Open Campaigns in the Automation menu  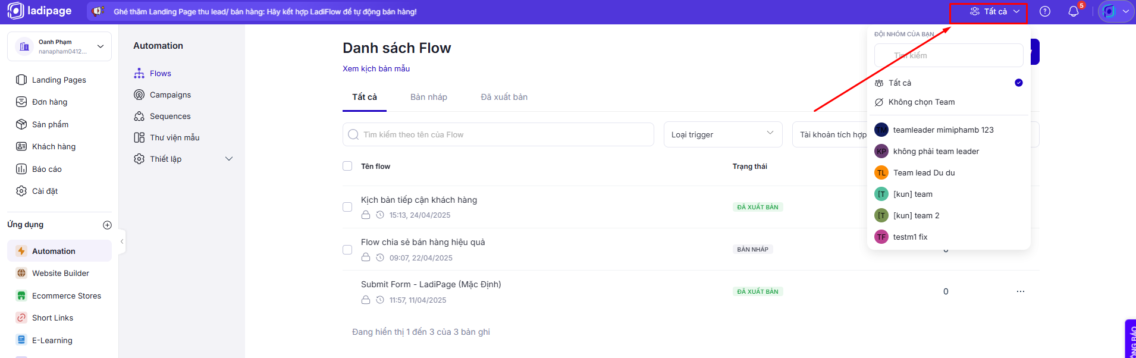pos(170,95)
